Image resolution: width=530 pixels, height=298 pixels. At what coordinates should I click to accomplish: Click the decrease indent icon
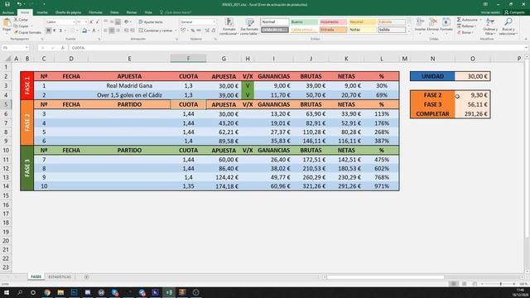click(126, 31)
